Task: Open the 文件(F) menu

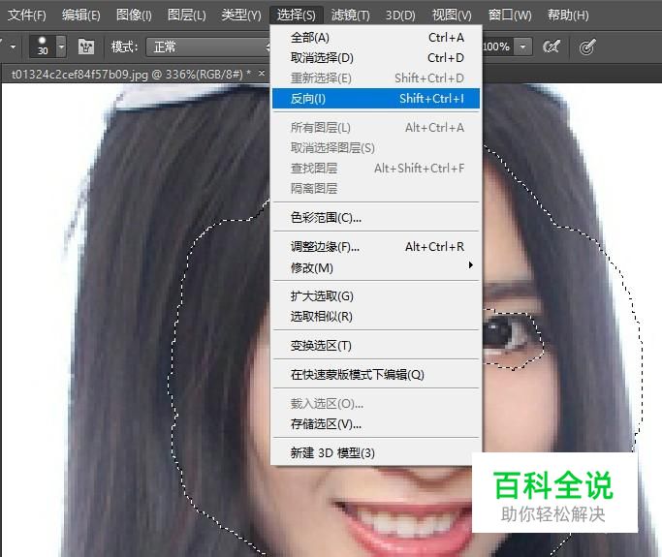Action: [x=27, y=15]
